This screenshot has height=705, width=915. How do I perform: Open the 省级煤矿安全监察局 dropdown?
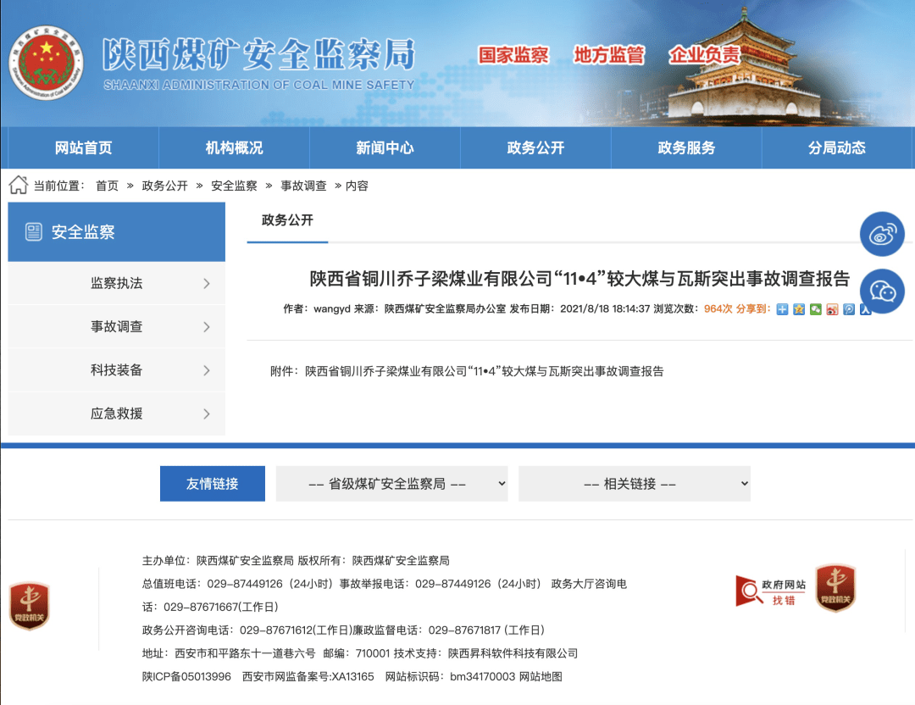click(x=391, y=484)
